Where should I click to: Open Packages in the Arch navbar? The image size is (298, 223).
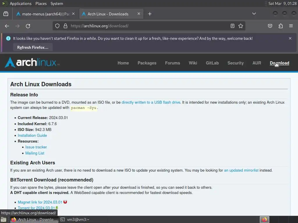(x=147, y=63)
